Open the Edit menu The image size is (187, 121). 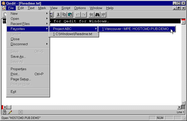point(21,8)
